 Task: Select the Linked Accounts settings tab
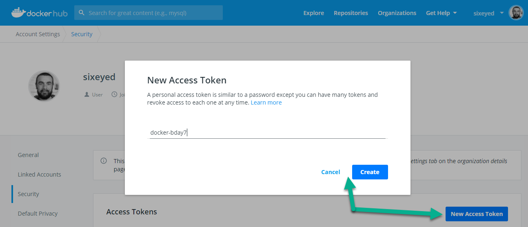click(39, 175)
